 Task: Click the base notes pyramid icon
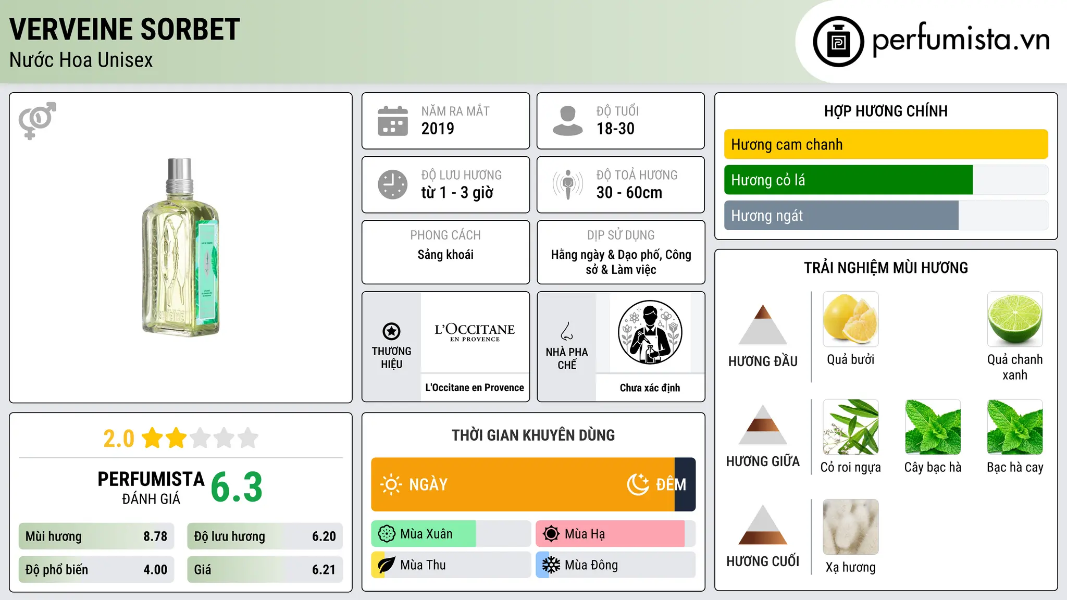pyautogui.click(x=763, y=524)
